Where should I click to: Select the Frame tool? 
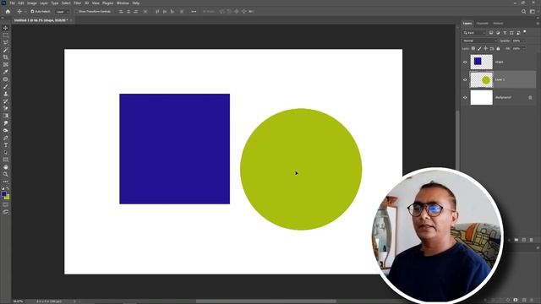(6, 64)
